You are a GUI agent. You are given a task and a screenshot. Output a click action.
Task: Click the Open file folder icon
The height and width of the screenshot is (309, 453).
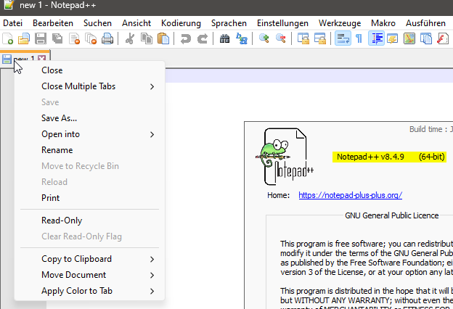click(23, 38)
